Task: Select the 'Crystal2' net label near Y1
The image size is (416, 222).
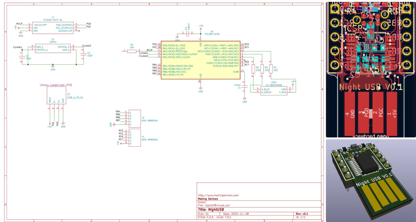Action: pyautogui.click(x=87, y=46)
